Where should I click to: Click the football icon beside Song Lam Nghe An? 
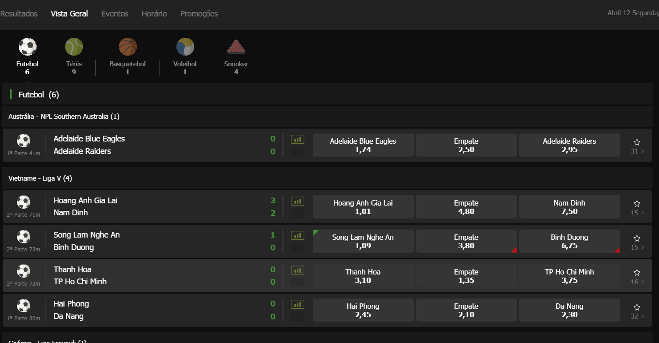coord(24,237)
